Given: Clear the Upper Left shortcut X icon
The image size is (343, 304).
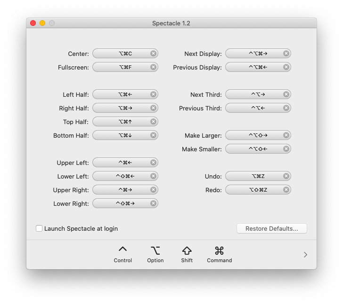Looking at the screenshot, I should click(153, 163).
